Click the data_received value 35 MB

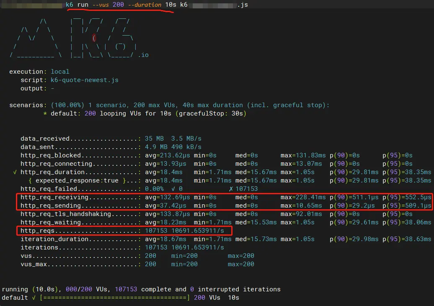[x=154, y=139]
